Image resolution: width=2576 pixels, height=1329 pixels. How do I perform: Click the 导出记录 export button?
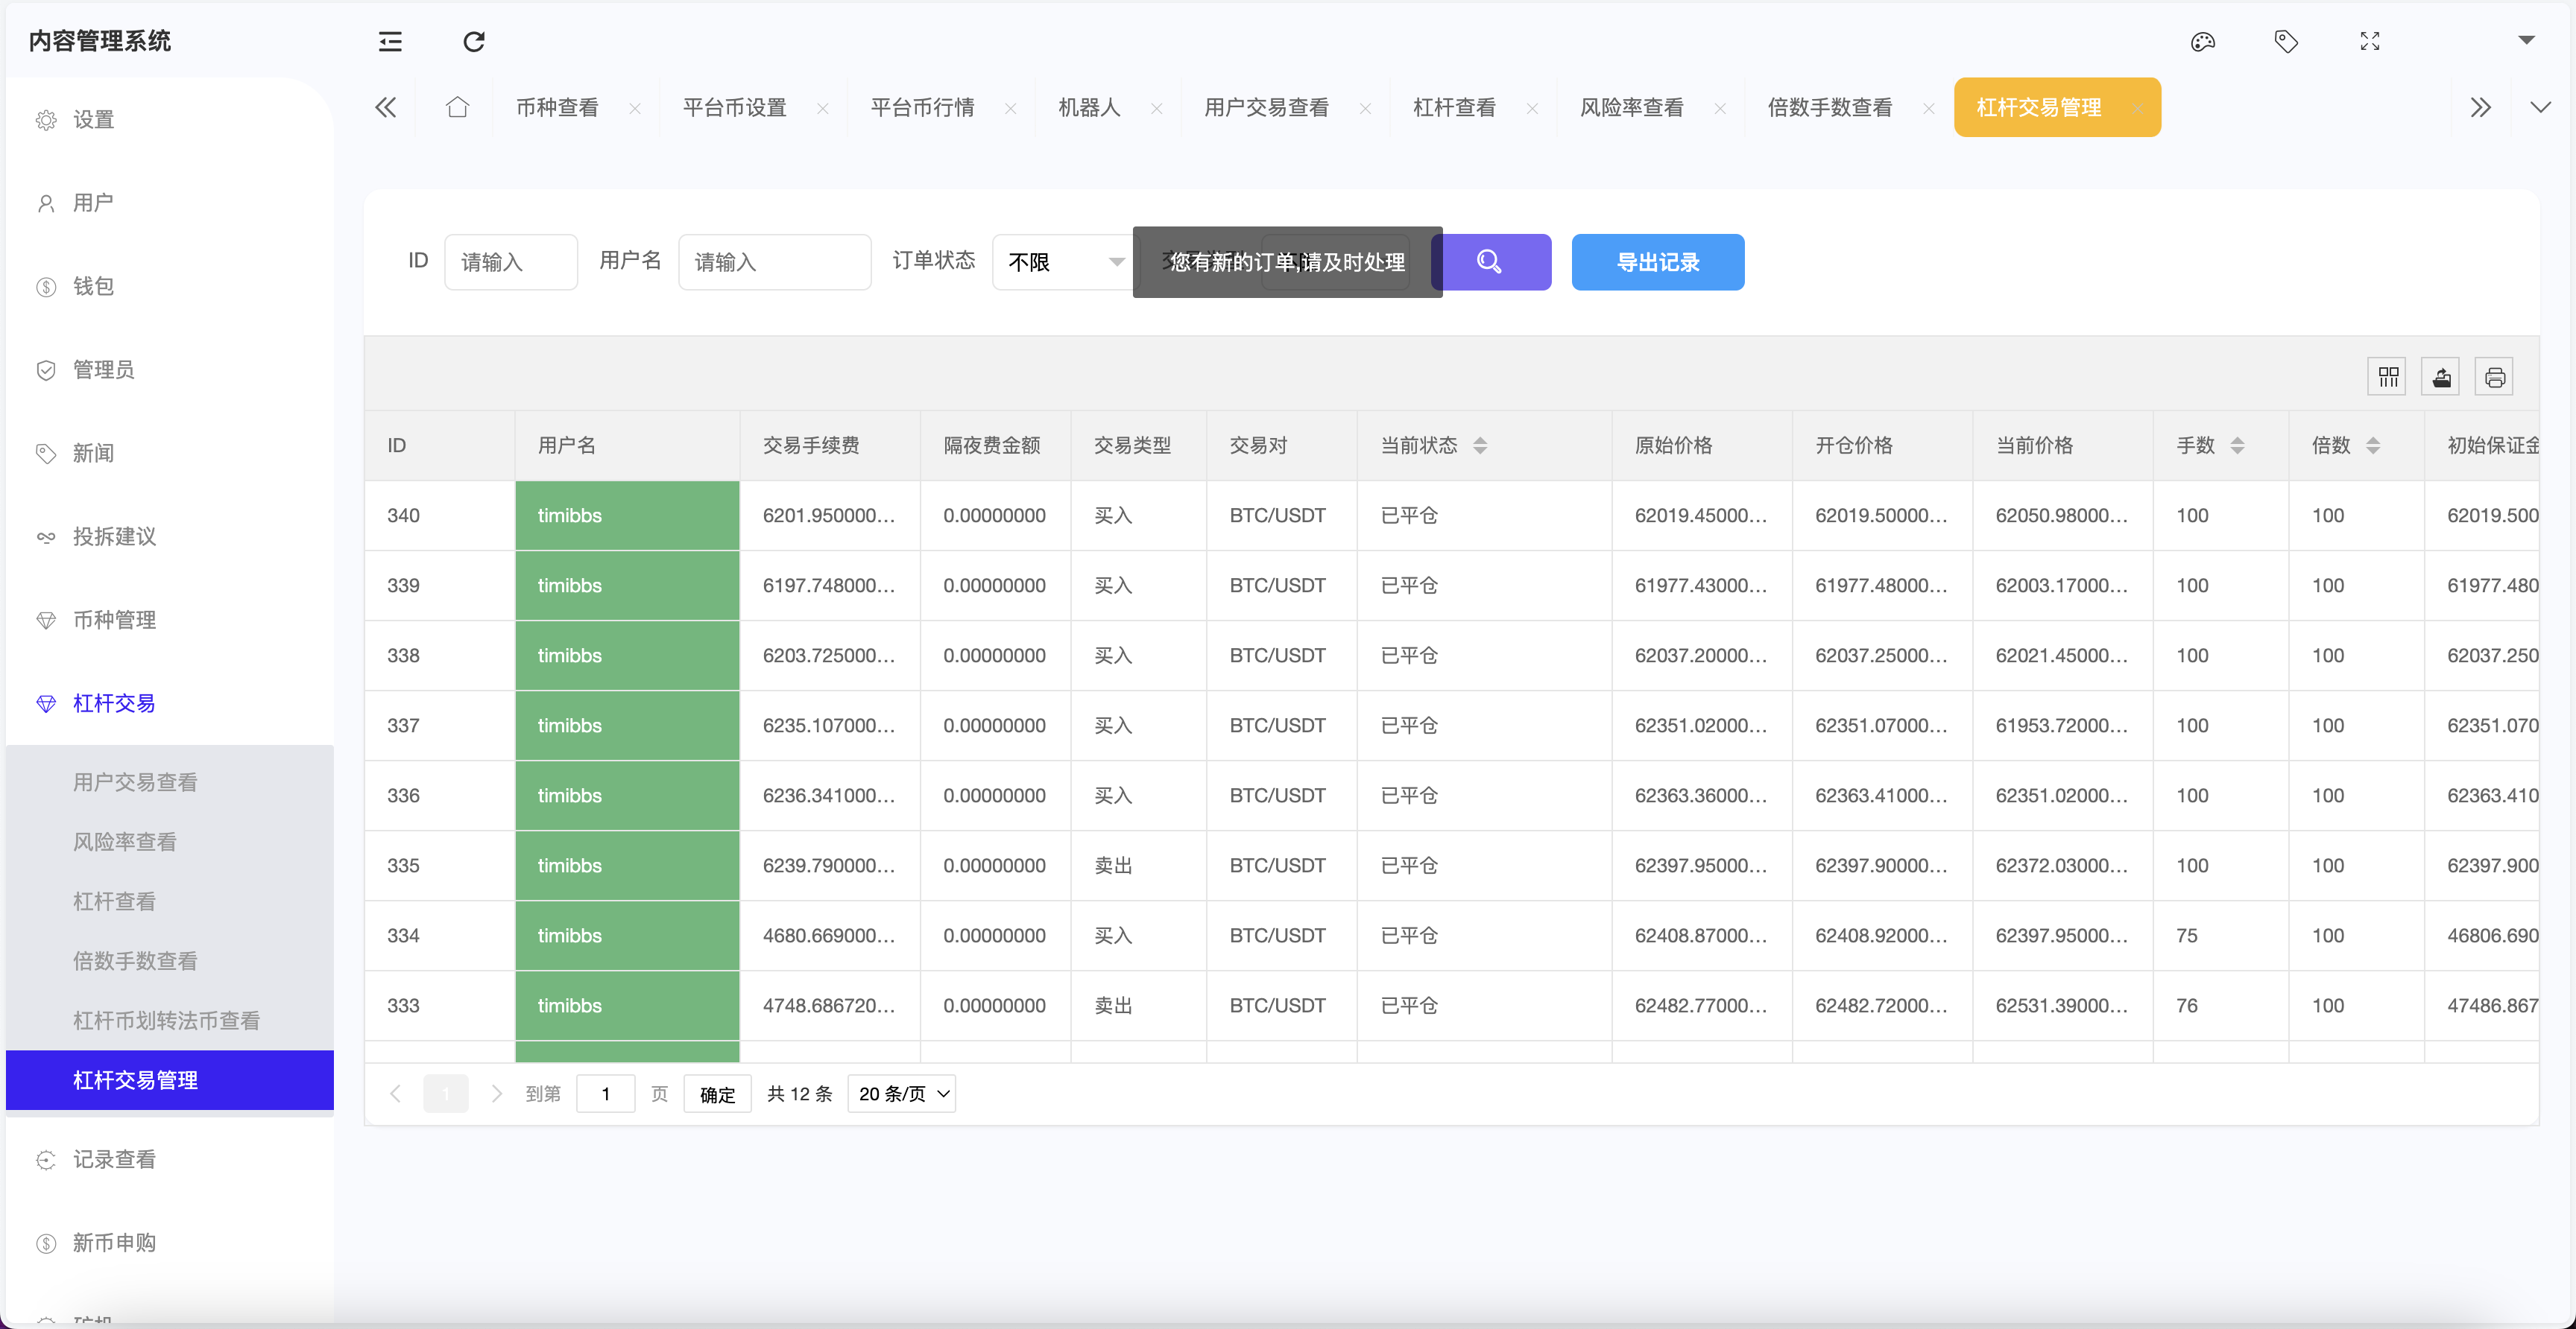pos(1657,261)
